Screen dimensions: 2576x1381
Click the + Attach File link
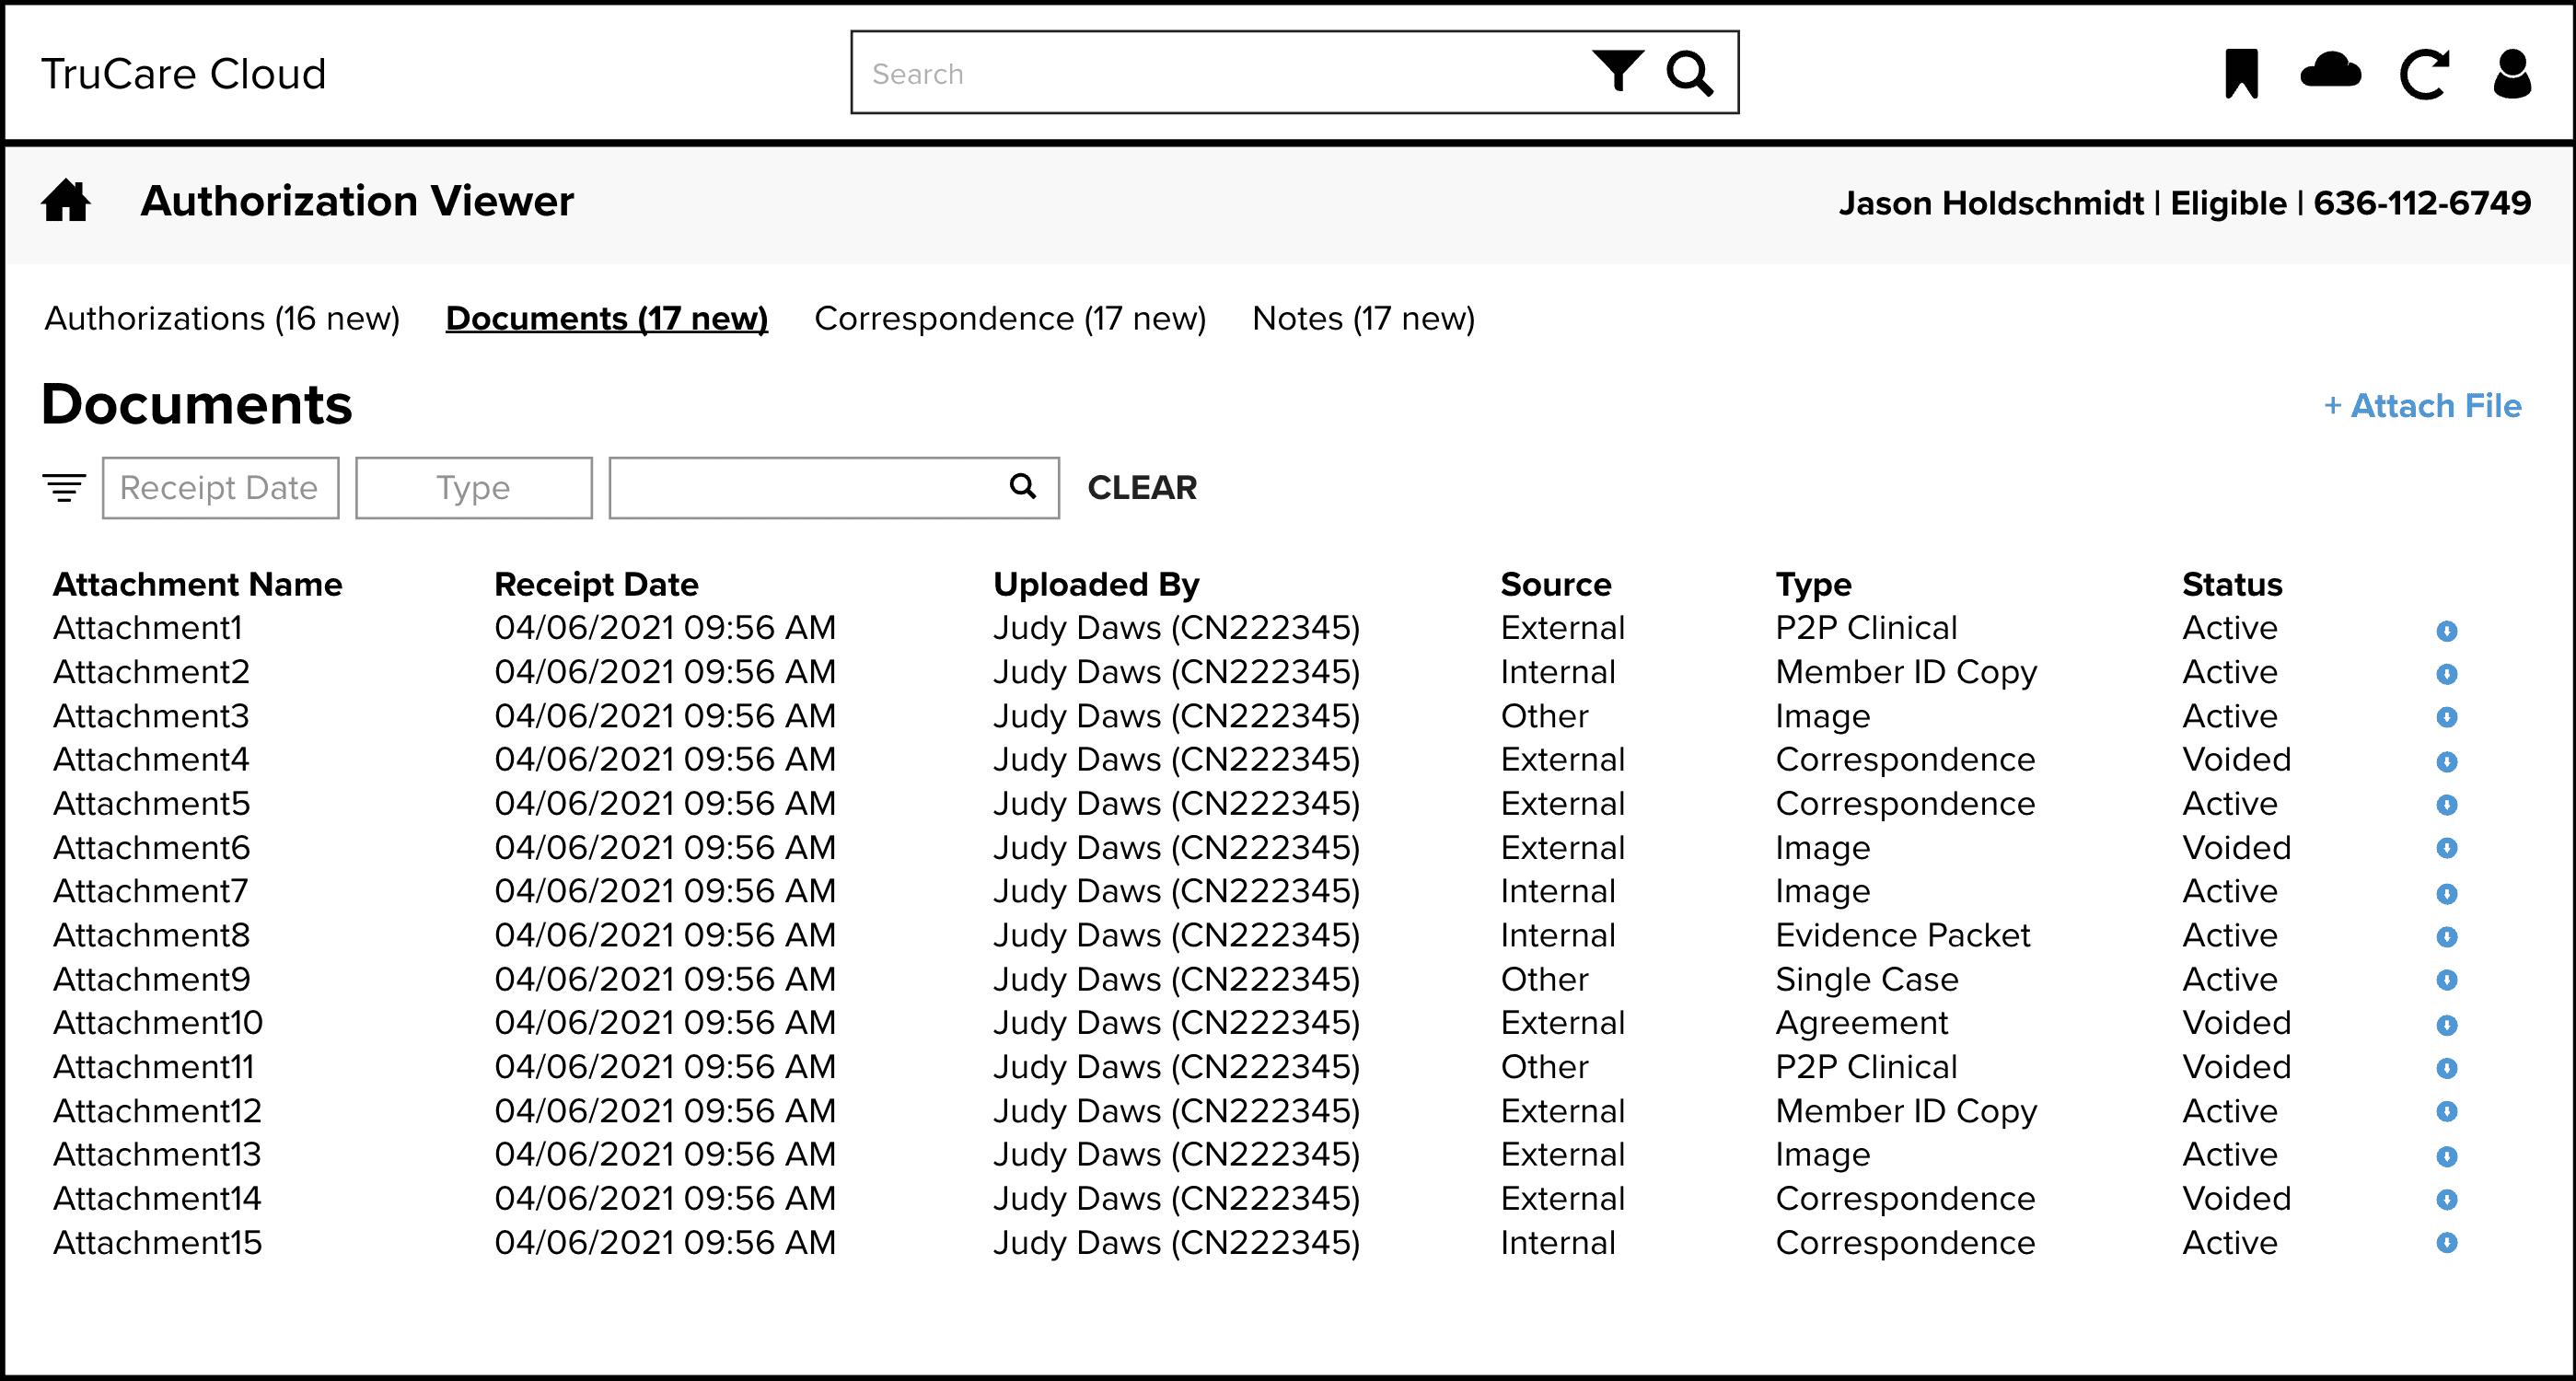[2422, 405]
